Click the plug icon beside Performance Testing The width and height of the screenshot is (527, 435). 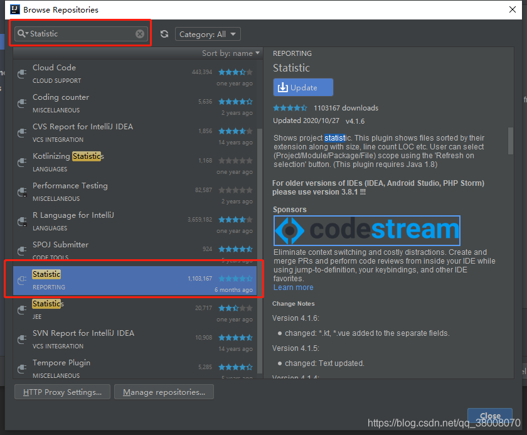click(22, 192)
